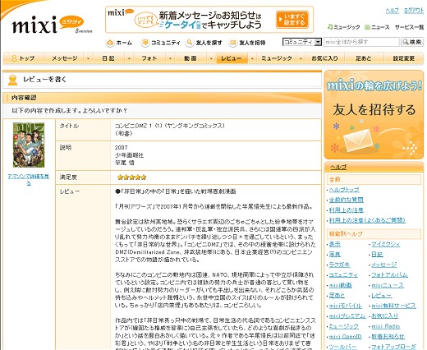Click the いますぐ設定する banner button
Viewport: 427px width, 350px height.
point(292,20)
